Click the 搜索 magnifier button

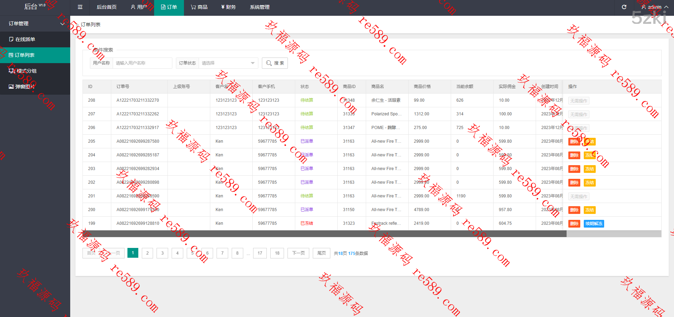pyautogui.click(x=275, y=63)
